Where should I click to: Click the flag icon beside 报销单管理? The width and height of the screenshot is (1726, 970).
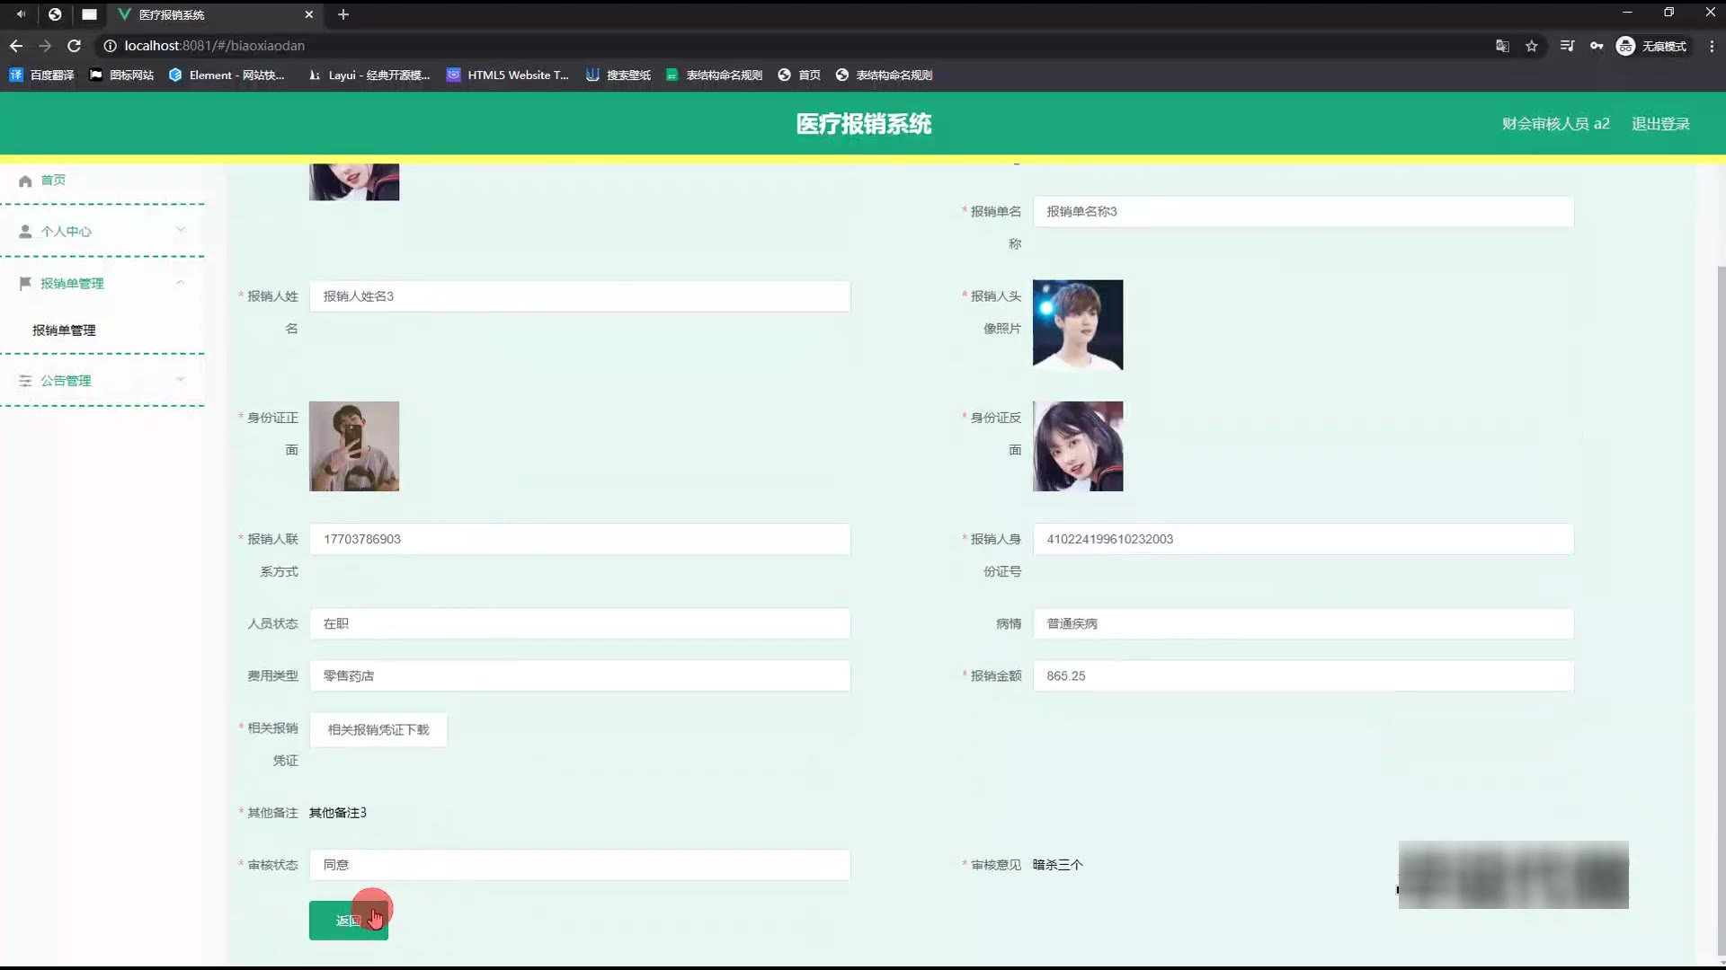(25, 283)
